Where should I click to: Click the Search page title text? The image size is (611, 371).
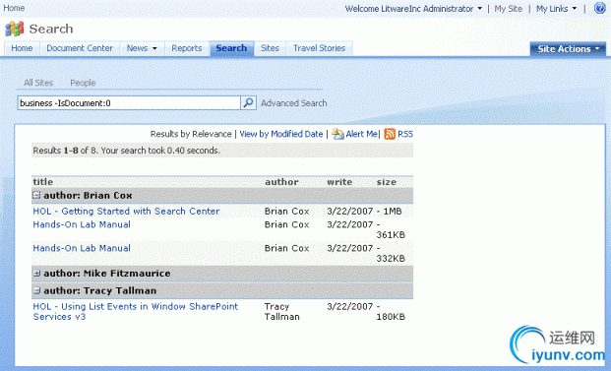(51, 29)
